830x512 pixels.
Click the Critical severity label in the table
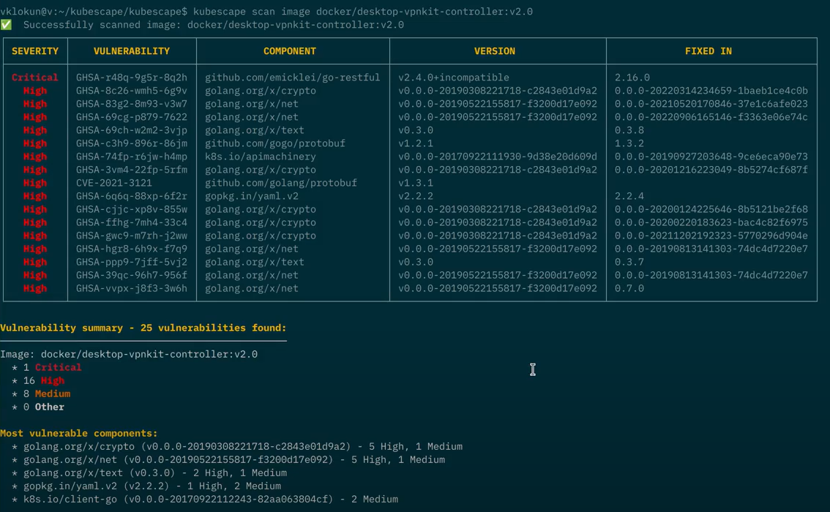click(35, 78)
